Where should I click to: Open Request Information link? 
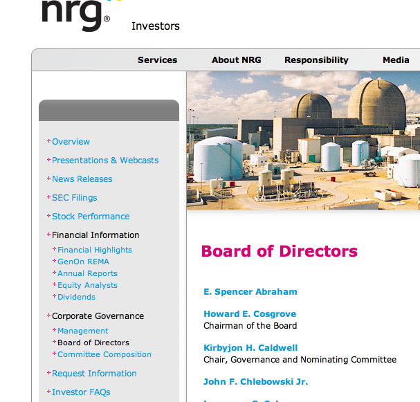coord(94,374)
